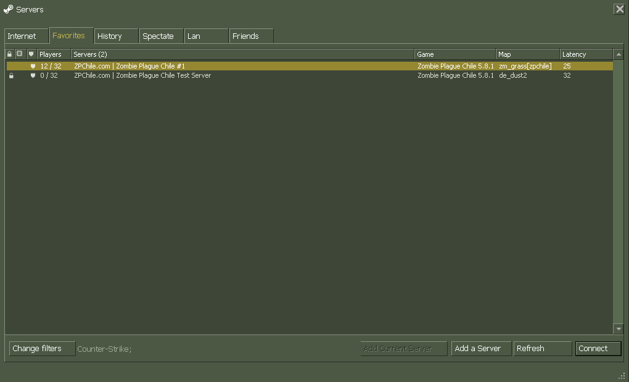Viewport: 629px width, 382px height.
Task: Select ZPChile.com Zombie Plague Chile #1 server
Action: 310,66
